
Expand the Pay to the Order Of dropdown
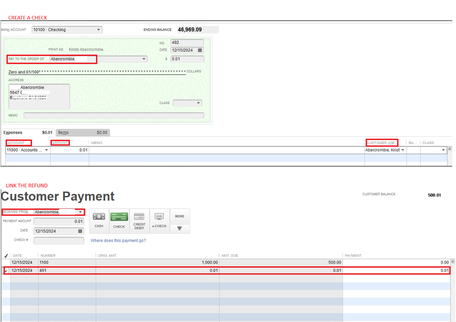[x=144, y=59]
